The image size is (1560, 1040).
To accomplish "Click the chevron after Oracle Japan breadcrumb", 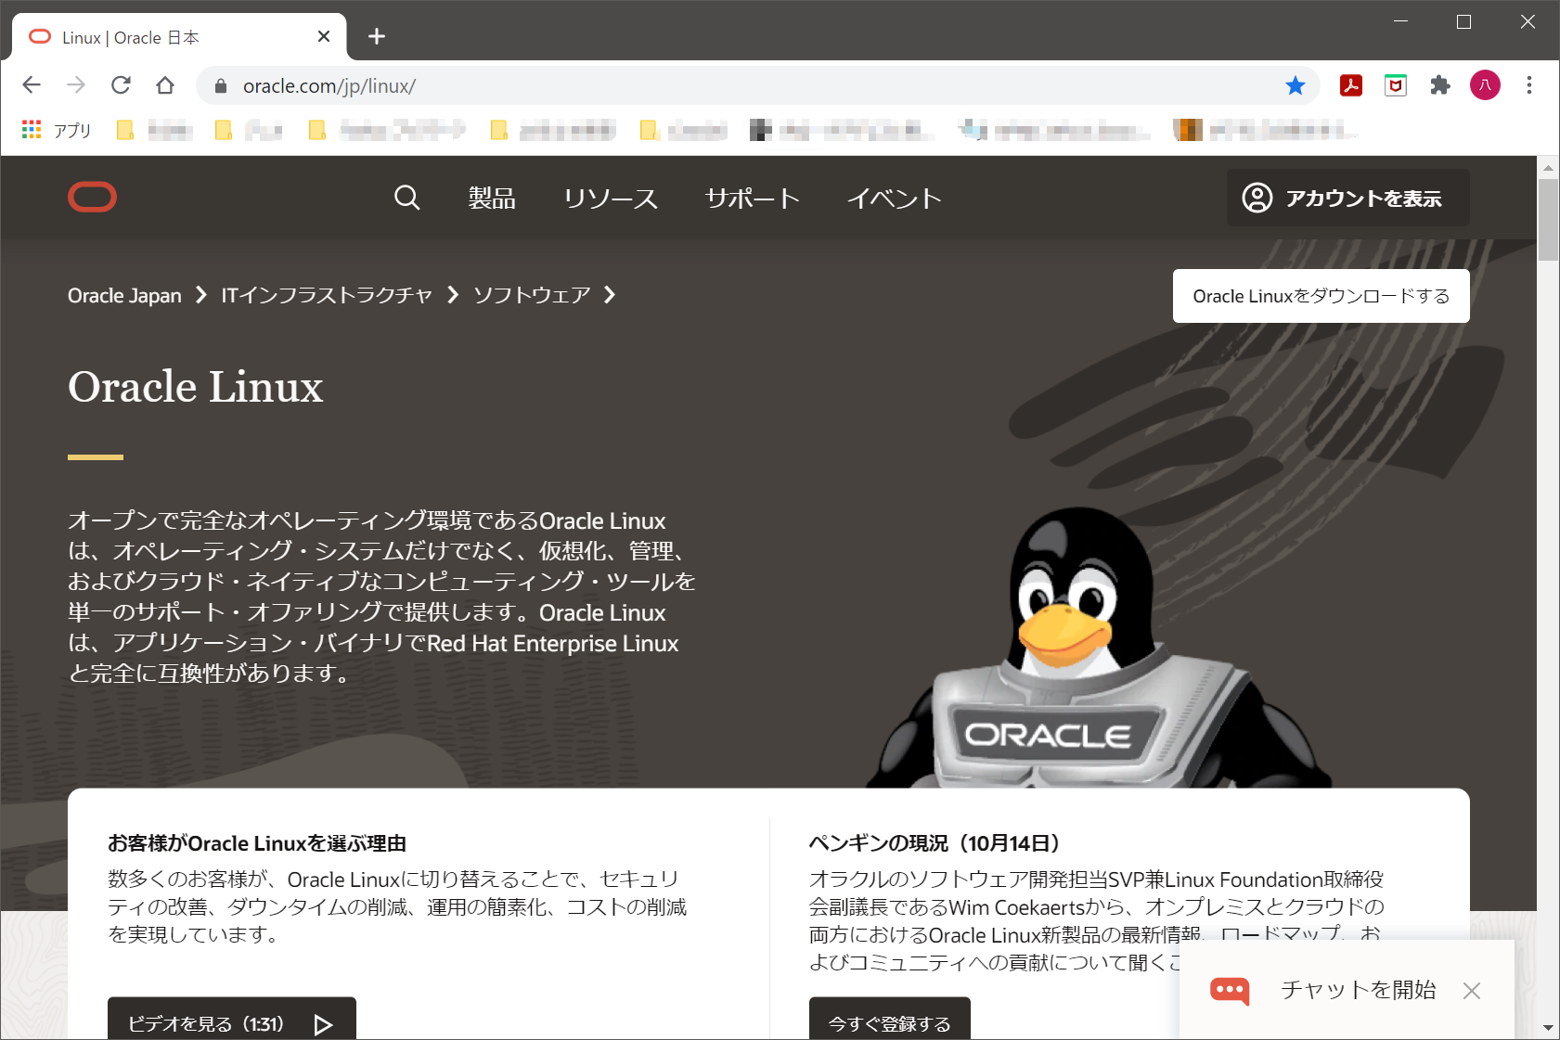I will (x=201, y=295).
